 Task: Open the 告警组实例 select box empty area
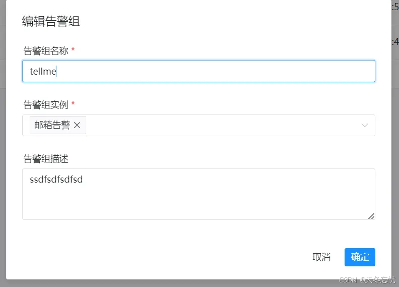click(x=222, y=125)
